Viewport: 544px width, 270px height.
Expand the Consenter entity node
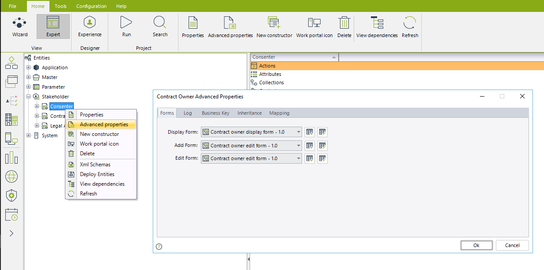[x=37, y=106]
